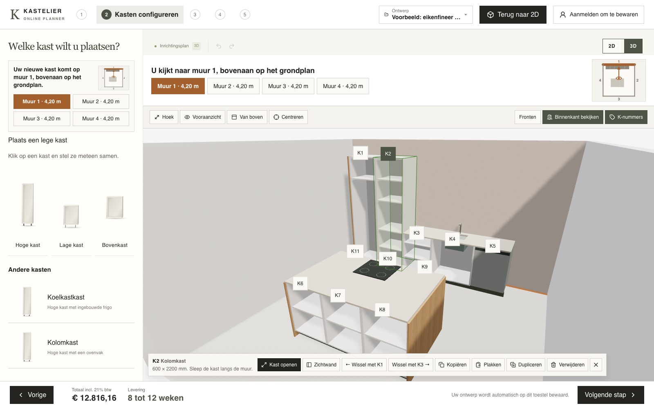Switch to 3D view toggle

[633, 46]
